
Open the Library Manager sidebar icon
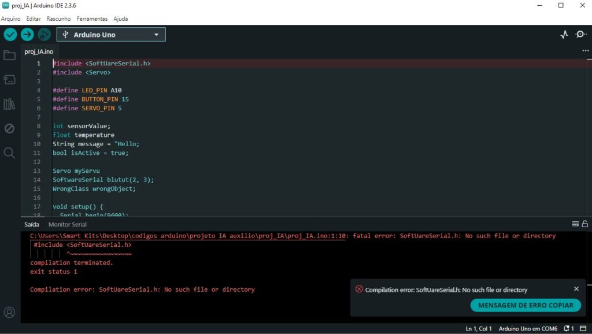[x=9, y=104]
